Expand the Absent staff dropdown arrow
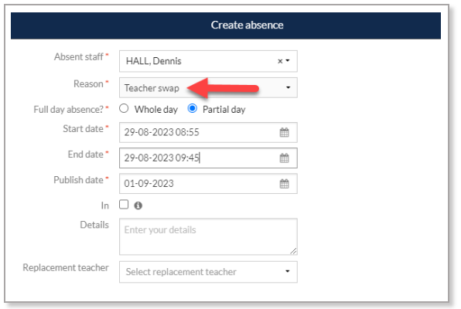Viewport: 461px width, 309px height. (x=288, y=60)
